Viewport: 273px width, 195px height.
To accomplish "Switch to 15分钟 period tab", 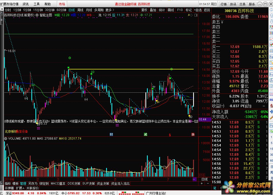I will coord(38,10).
